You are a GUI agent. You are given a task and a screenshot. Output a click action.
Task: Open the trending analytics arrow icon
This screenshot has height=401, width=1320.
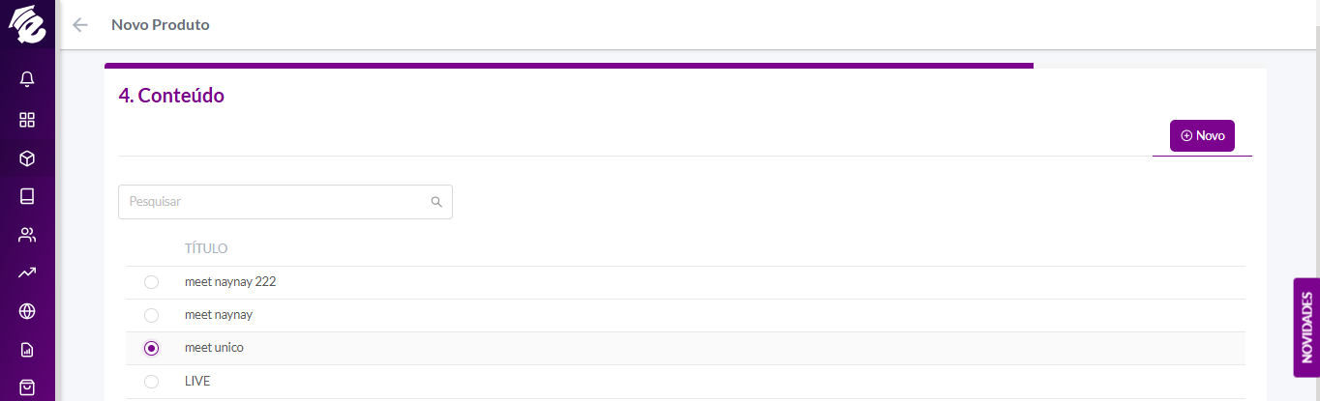(x=27, y=272)
